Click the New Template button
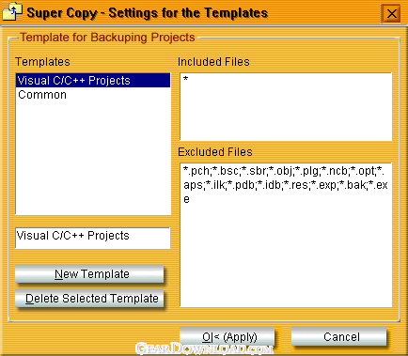Image resolution: width=408 pixels, height=356 pixels. click(89, 274)
